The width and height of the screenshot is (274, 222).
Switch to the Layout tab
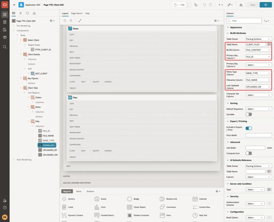tap(65, 13)
